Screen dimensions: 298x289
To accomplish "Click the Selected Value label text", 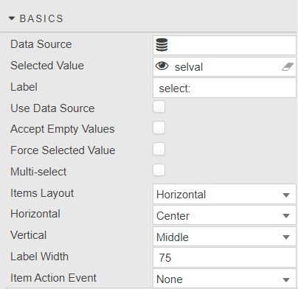I will (x=47, y=66).
